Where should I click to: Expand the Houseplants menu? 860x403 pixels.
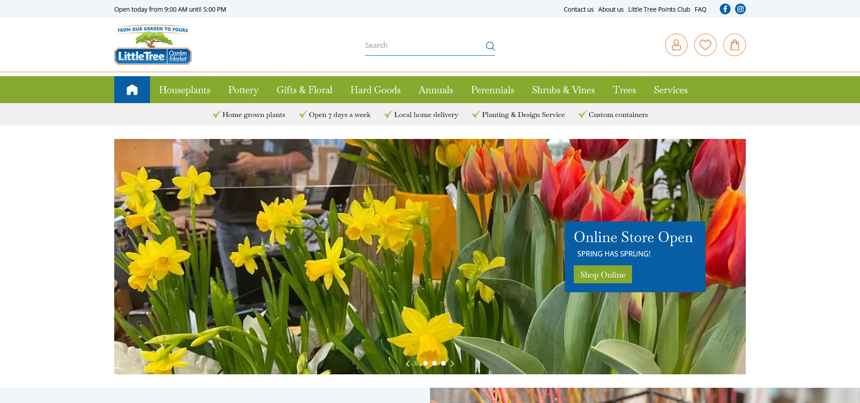[x=185, y=90]
